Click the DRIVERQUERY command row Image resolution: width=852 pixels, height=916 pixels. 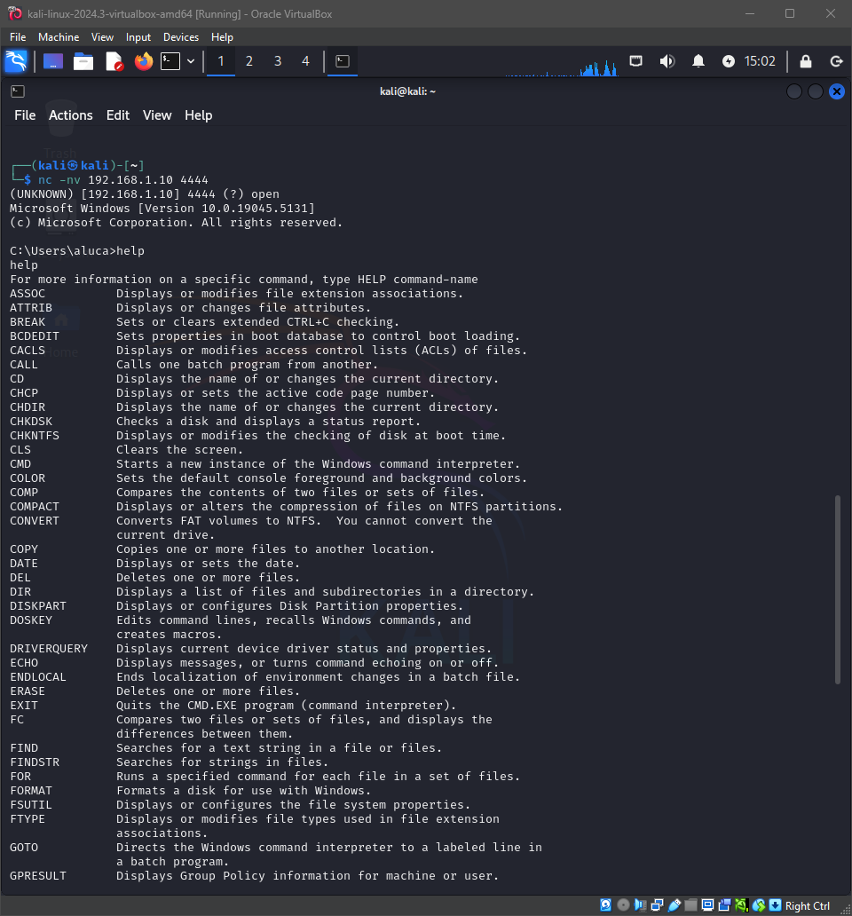[250, 649]
